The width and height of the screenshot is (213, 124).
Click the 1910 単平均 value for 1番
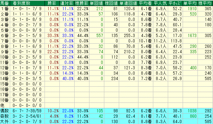pyautogui.click(x=192, y=9)
